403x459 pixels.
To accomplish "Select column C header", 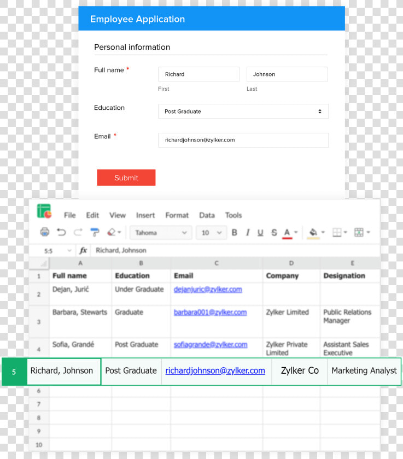I will coord(217,263).
